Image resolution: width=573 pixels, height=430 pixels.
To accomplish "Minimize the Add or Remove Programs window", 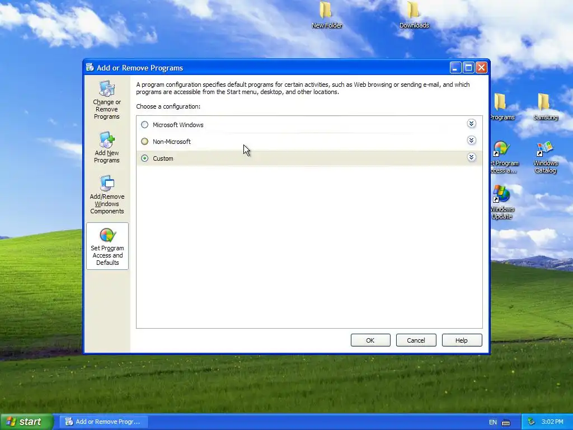I will click(x=455, y=68).
